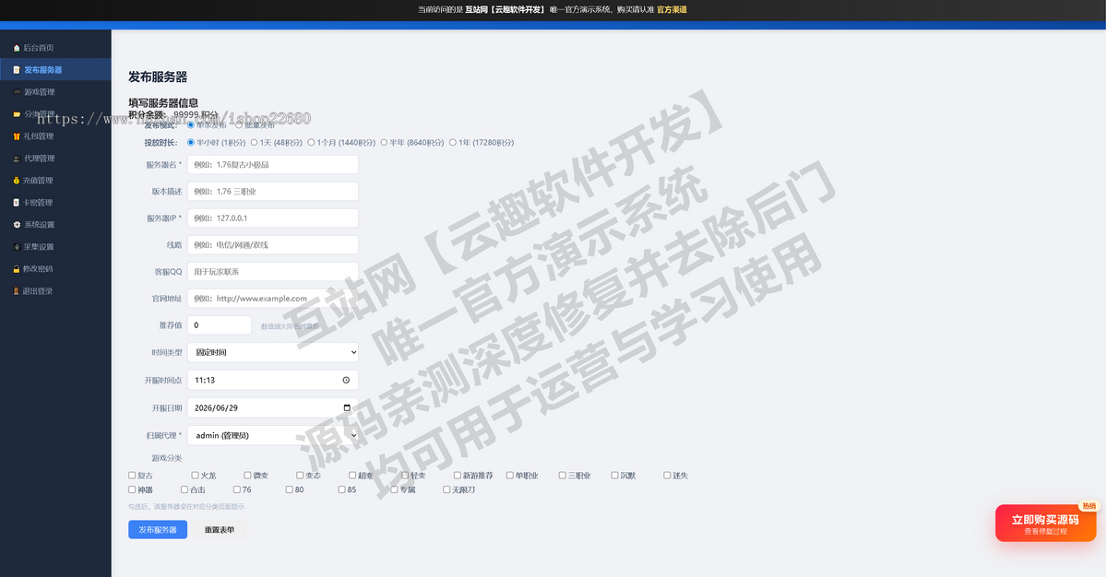Image resolution: width=1107 pixels, height=577 pixels.
Task: Click the home icon beside 后台首页
Action: click(17, 48)
